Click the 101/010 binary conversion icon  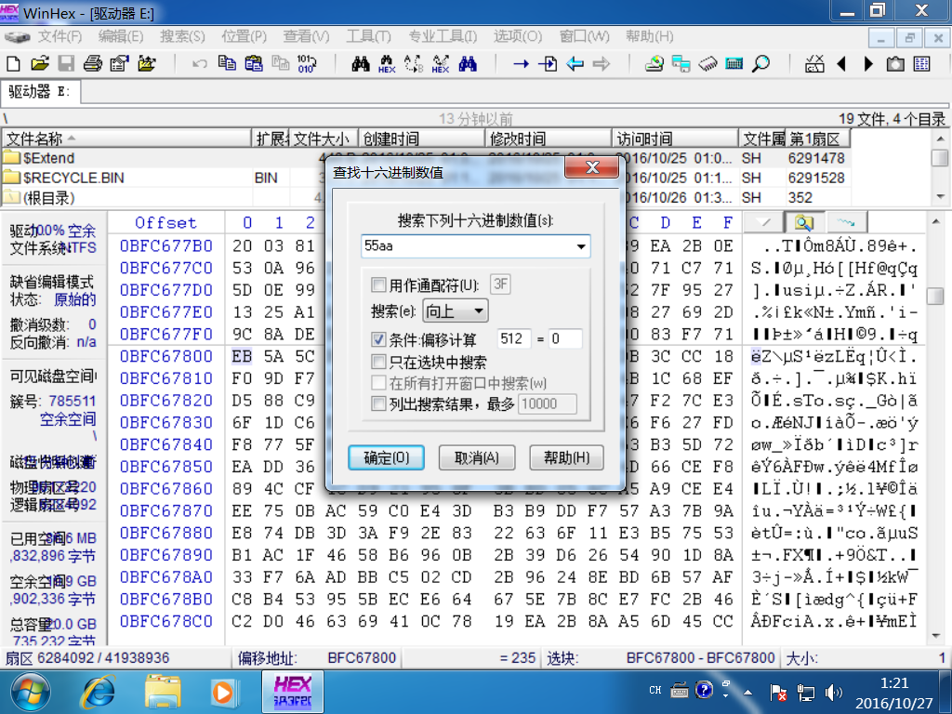[307, 63]
